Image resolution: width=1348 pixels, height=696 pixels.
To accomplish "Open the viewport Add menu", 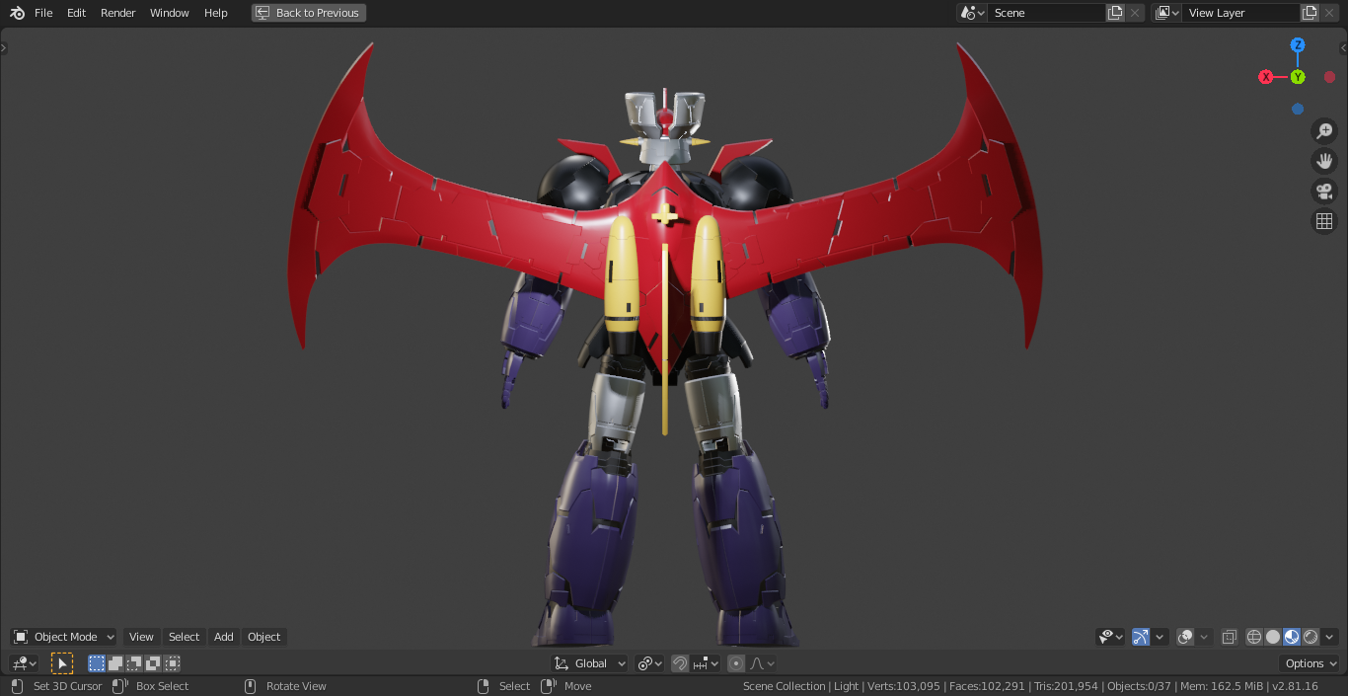I will [224, 637].
